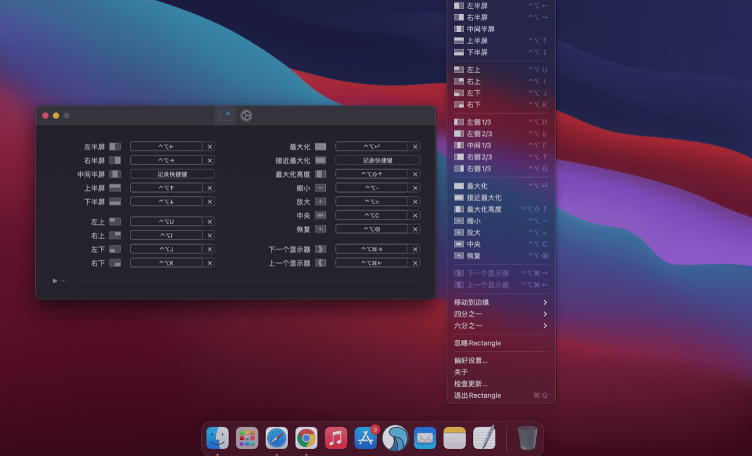Click the keyboard shortcuts tab icon in toolbar
The width and height of the screenshot is (752, 456).
225,115
